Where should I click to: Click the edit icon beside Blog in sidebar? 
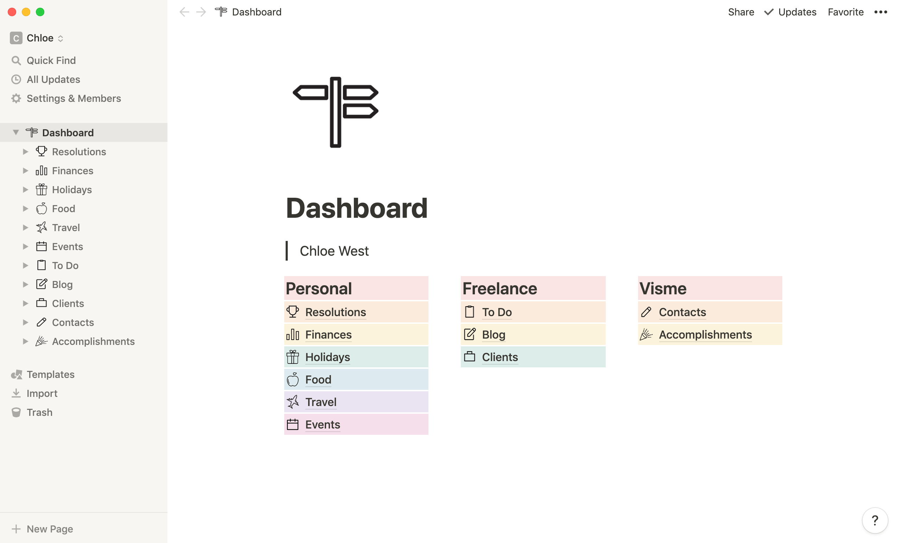pyautogui.click(x=42, y=284)
